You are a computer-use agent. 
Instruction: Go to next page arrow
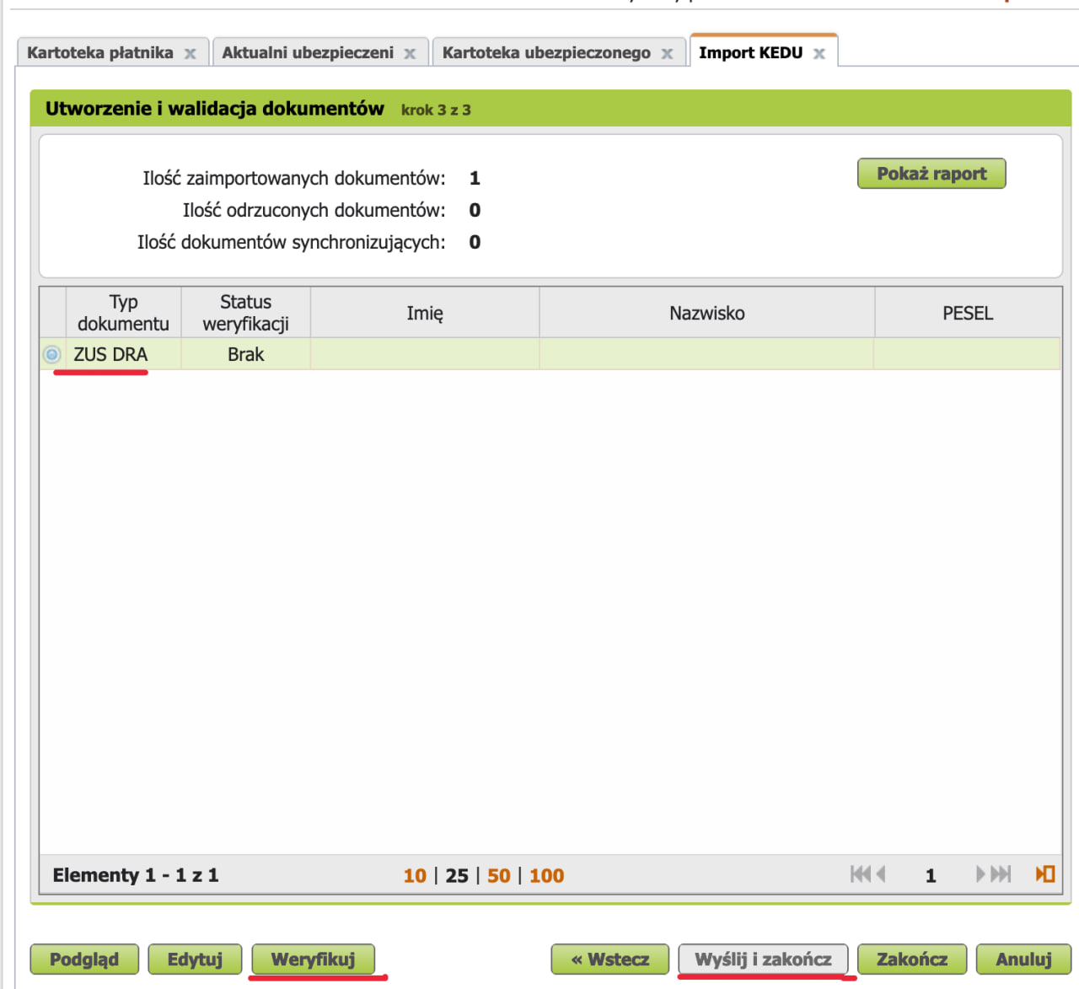pyautogui.click(x=980, y=874)
